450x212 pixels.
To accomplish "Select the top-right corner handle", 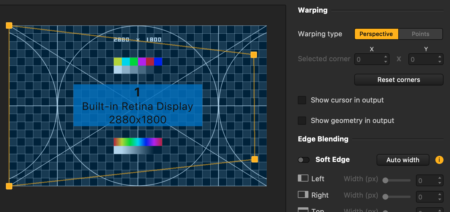I will (254, 54).
